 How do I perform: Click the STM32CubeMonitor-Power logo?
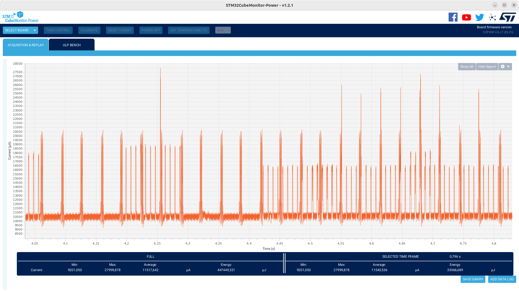tap(20, 17)
